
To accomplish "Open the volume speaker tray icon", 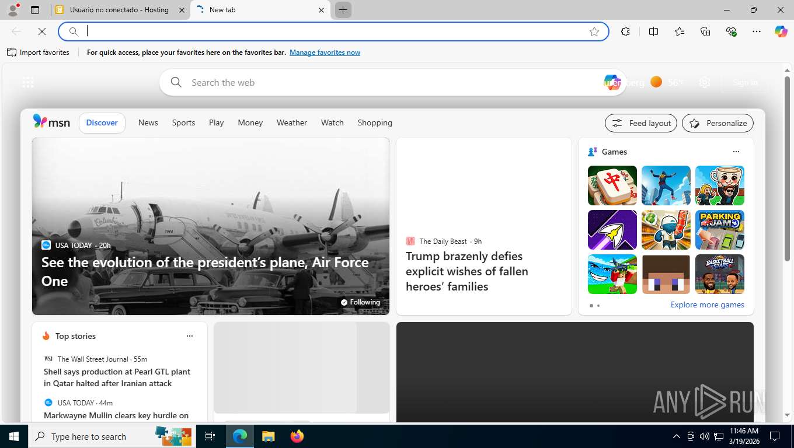I will click(705, 436).
